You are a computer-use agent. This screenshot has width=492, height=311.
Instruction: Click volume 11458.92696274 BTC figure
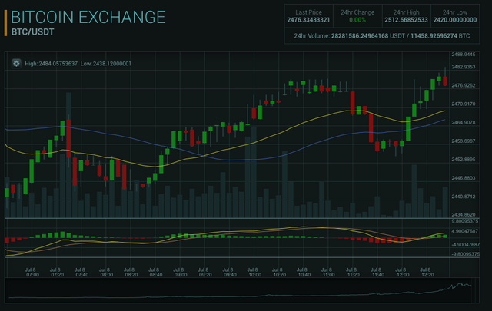click(x=440, y=36)
